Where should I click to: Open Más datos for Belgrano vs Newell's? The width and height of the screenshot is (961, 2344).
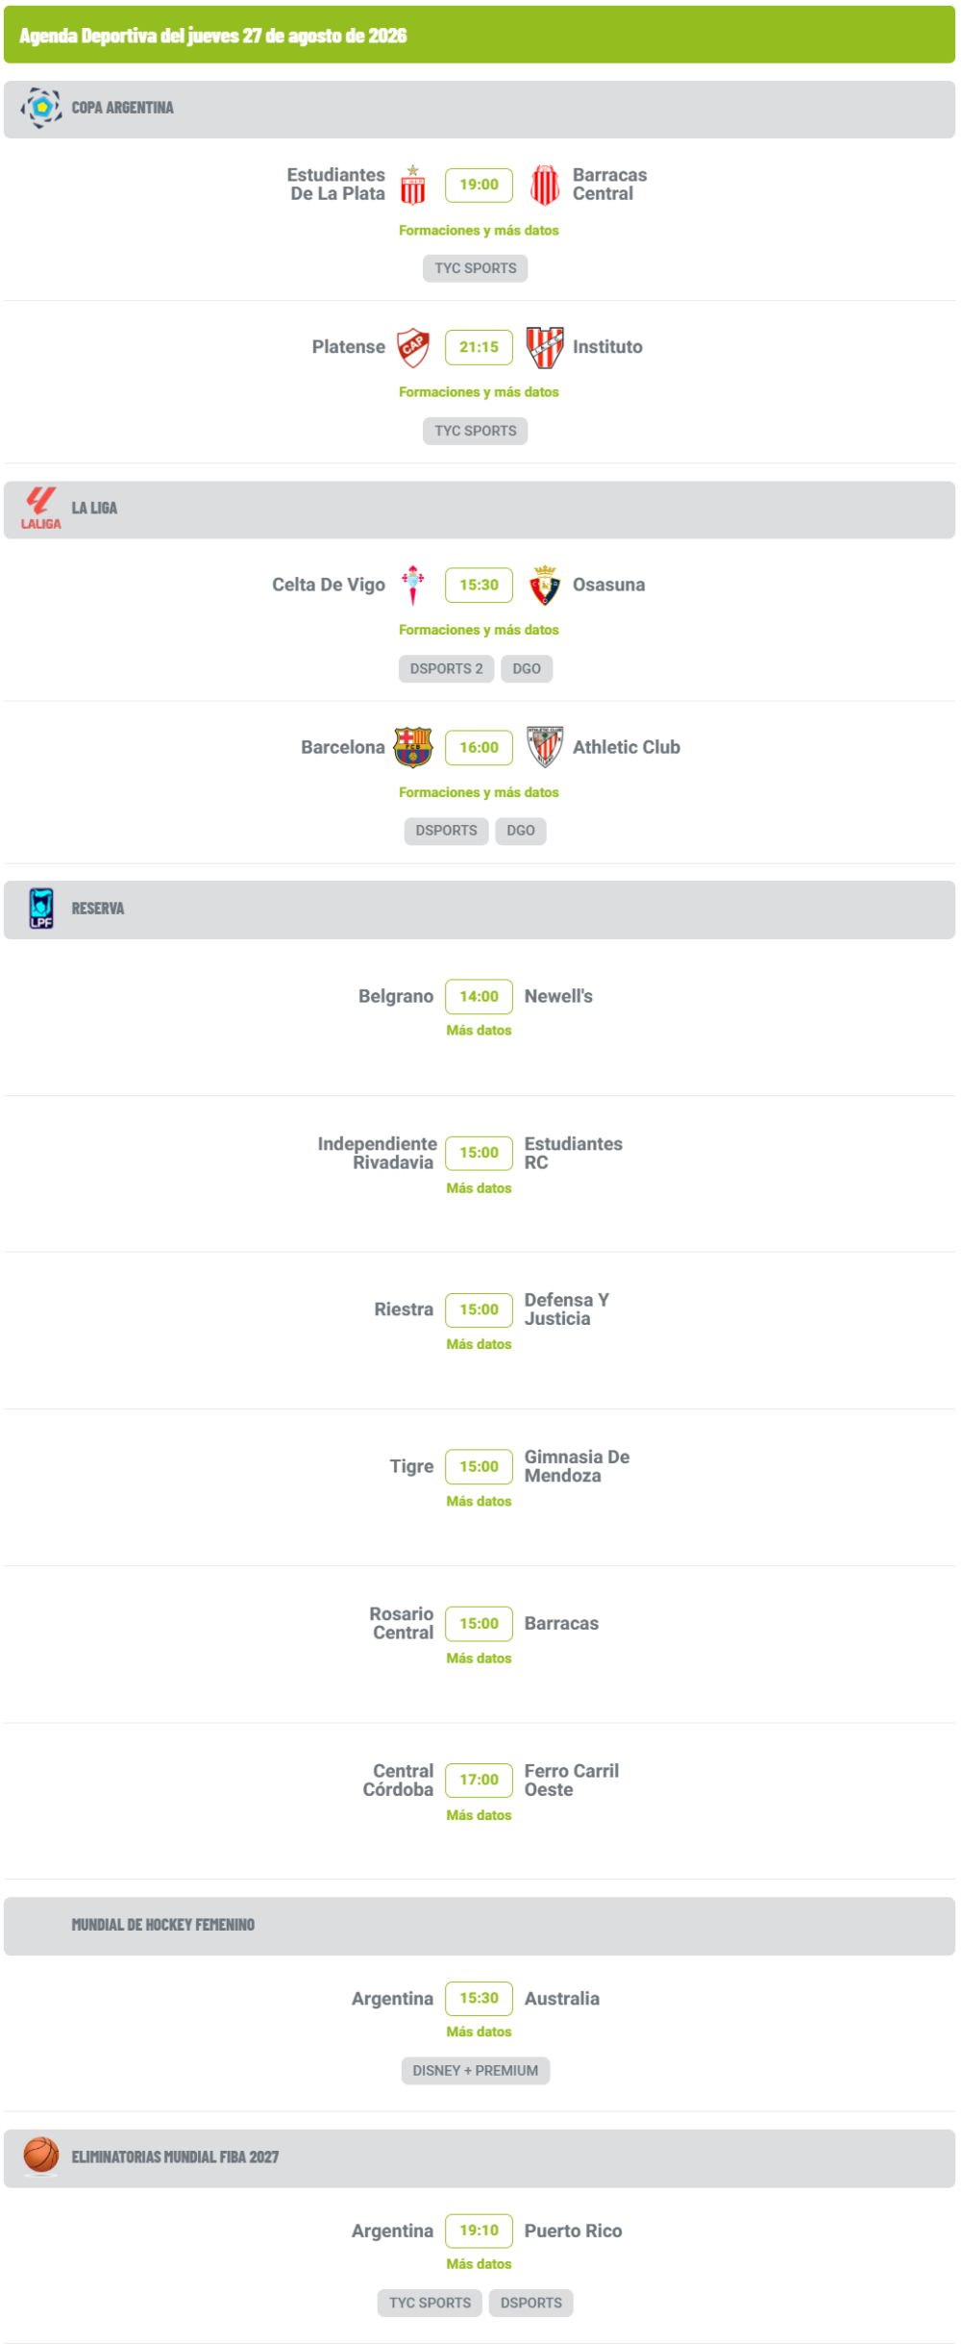[479, 1031]
